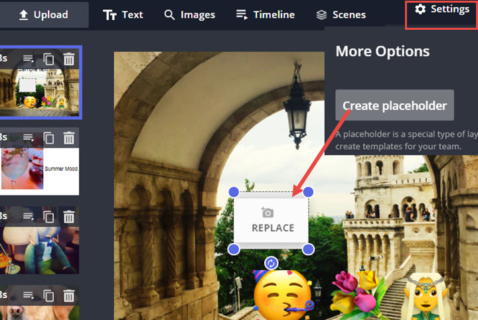The image size is (478, 320).
Task: Select the bottom-left resize handle of placeholder
Action: point(234,249)
